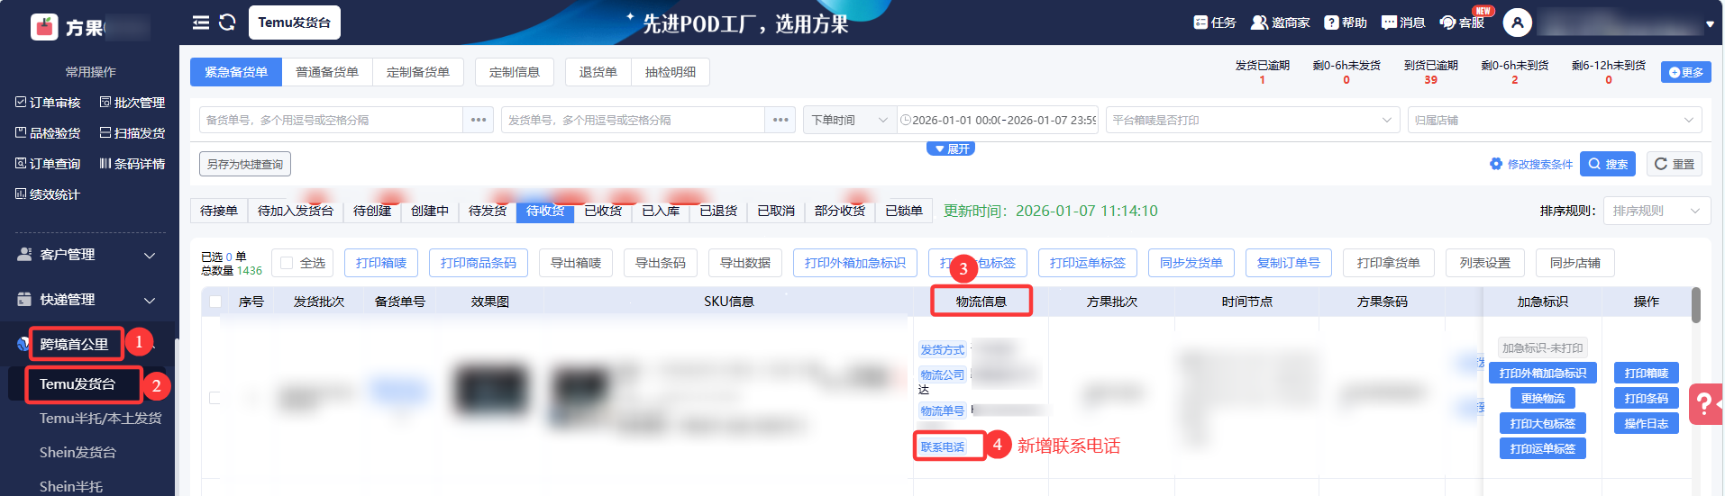Click the user avatar icon
The width and height of the screenshot is (1725, 496).
coord(1518,23)
